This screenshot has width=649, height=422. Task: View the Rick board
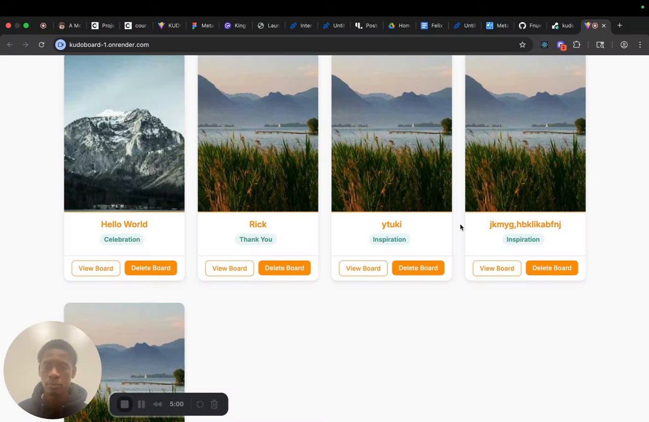[229, 268]
